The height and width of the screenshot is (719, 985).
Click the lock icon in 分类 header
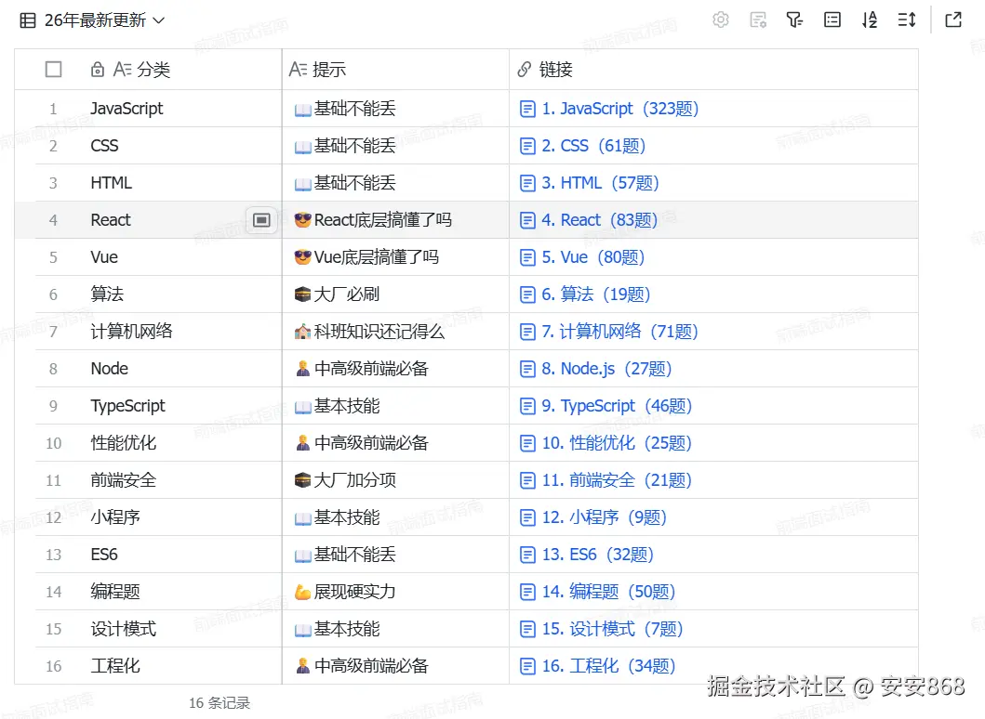(98, 69)
